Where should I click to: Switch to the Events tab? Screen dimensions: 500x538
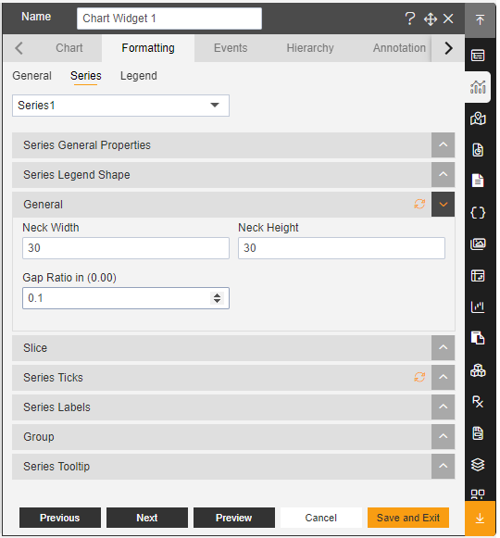tap(231, 48)
